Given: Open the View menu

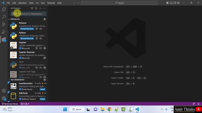Looking at the screenshot, I should (31, 3).
